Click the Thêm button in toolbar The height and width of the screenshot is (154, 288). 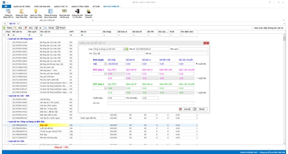coord(8,28)
